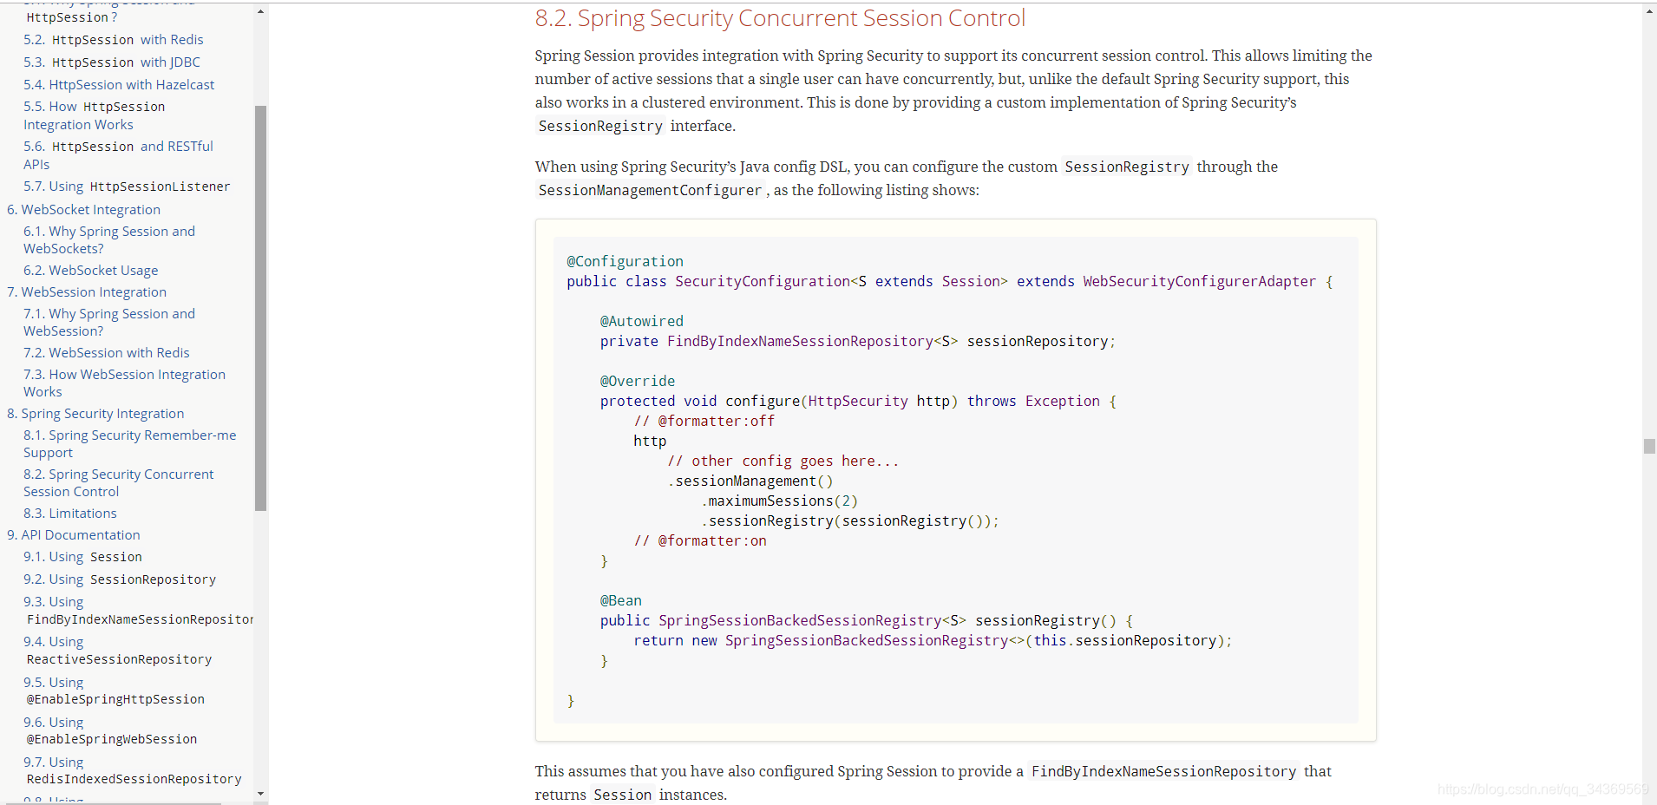The image size is (1657, 805).
Task: Open 9.1 Using Session
Action: (x=83, y=557)
